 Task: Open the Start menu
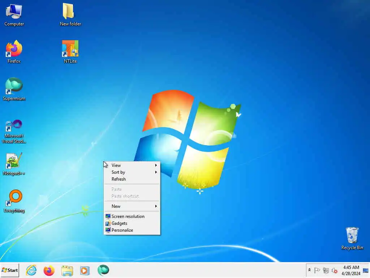tap(10, 270)
